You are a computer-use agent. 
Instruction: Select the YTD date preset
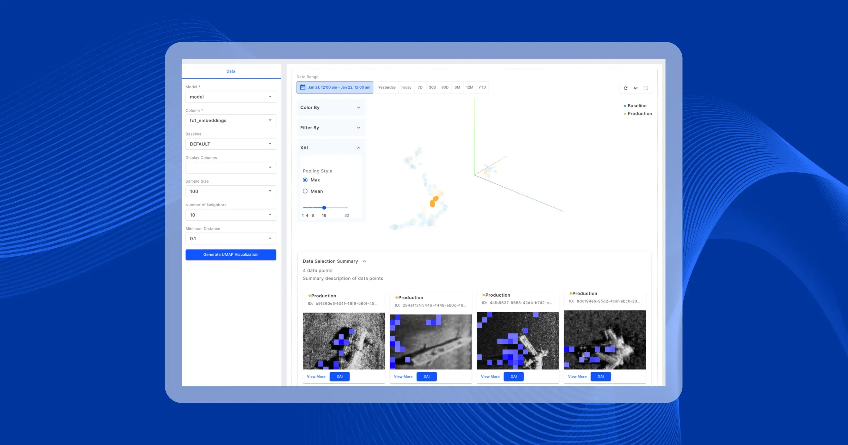click(x=482, y=87)
